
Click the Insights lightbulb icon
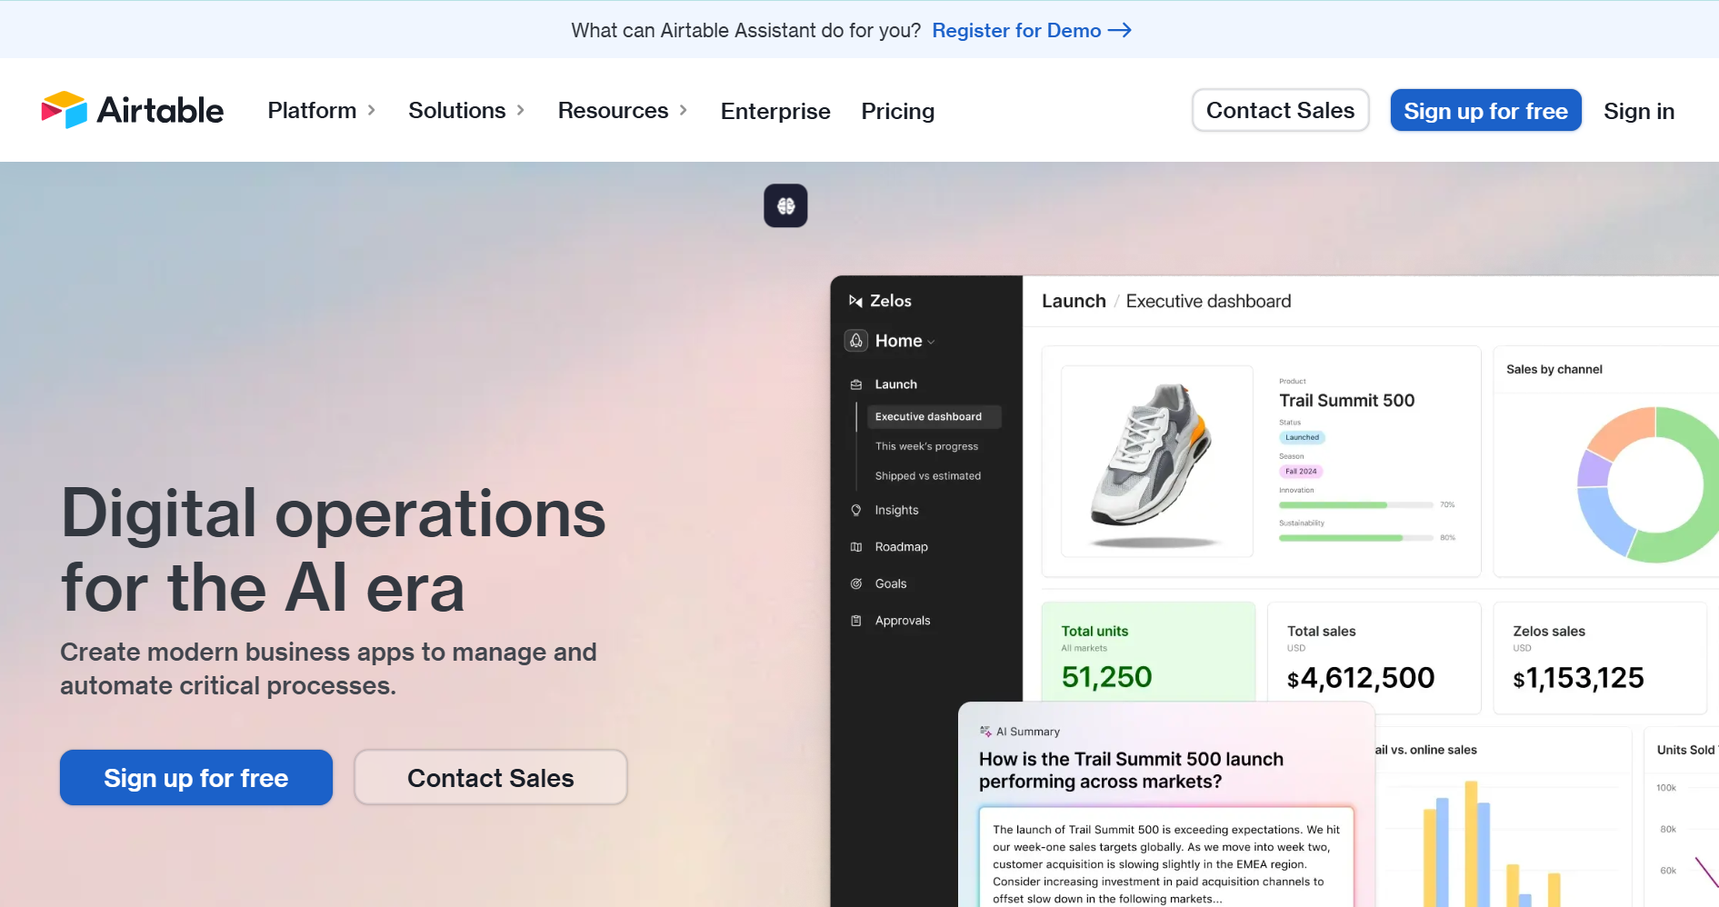[x=856, y=510]
